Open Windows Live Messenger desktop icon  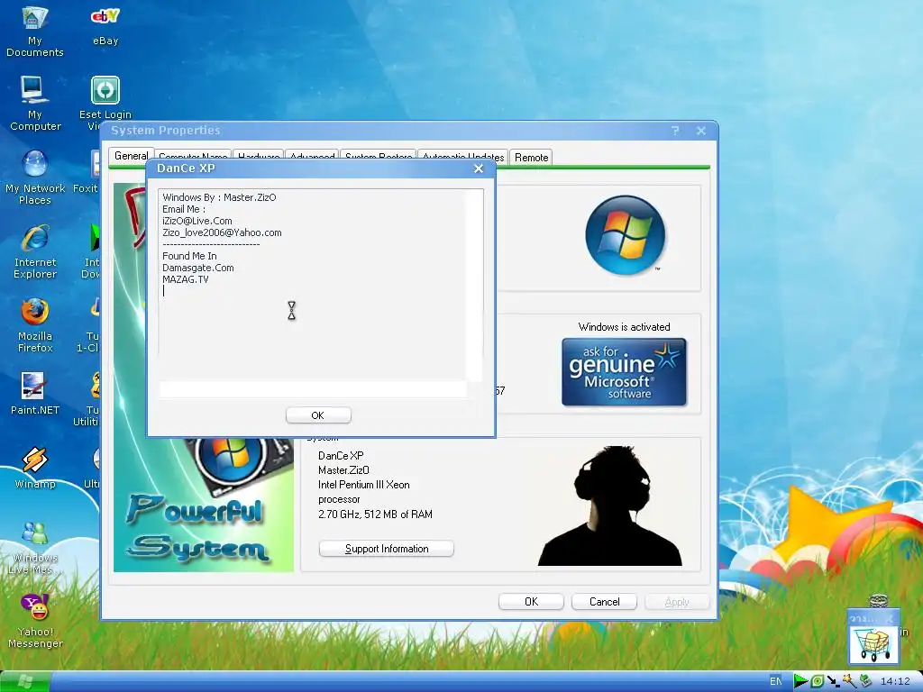(35, 548)
